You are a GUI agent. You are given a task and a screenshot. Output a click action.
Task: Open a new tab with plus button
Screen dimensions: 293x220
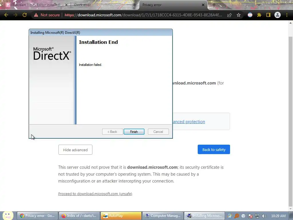[214, 5]
